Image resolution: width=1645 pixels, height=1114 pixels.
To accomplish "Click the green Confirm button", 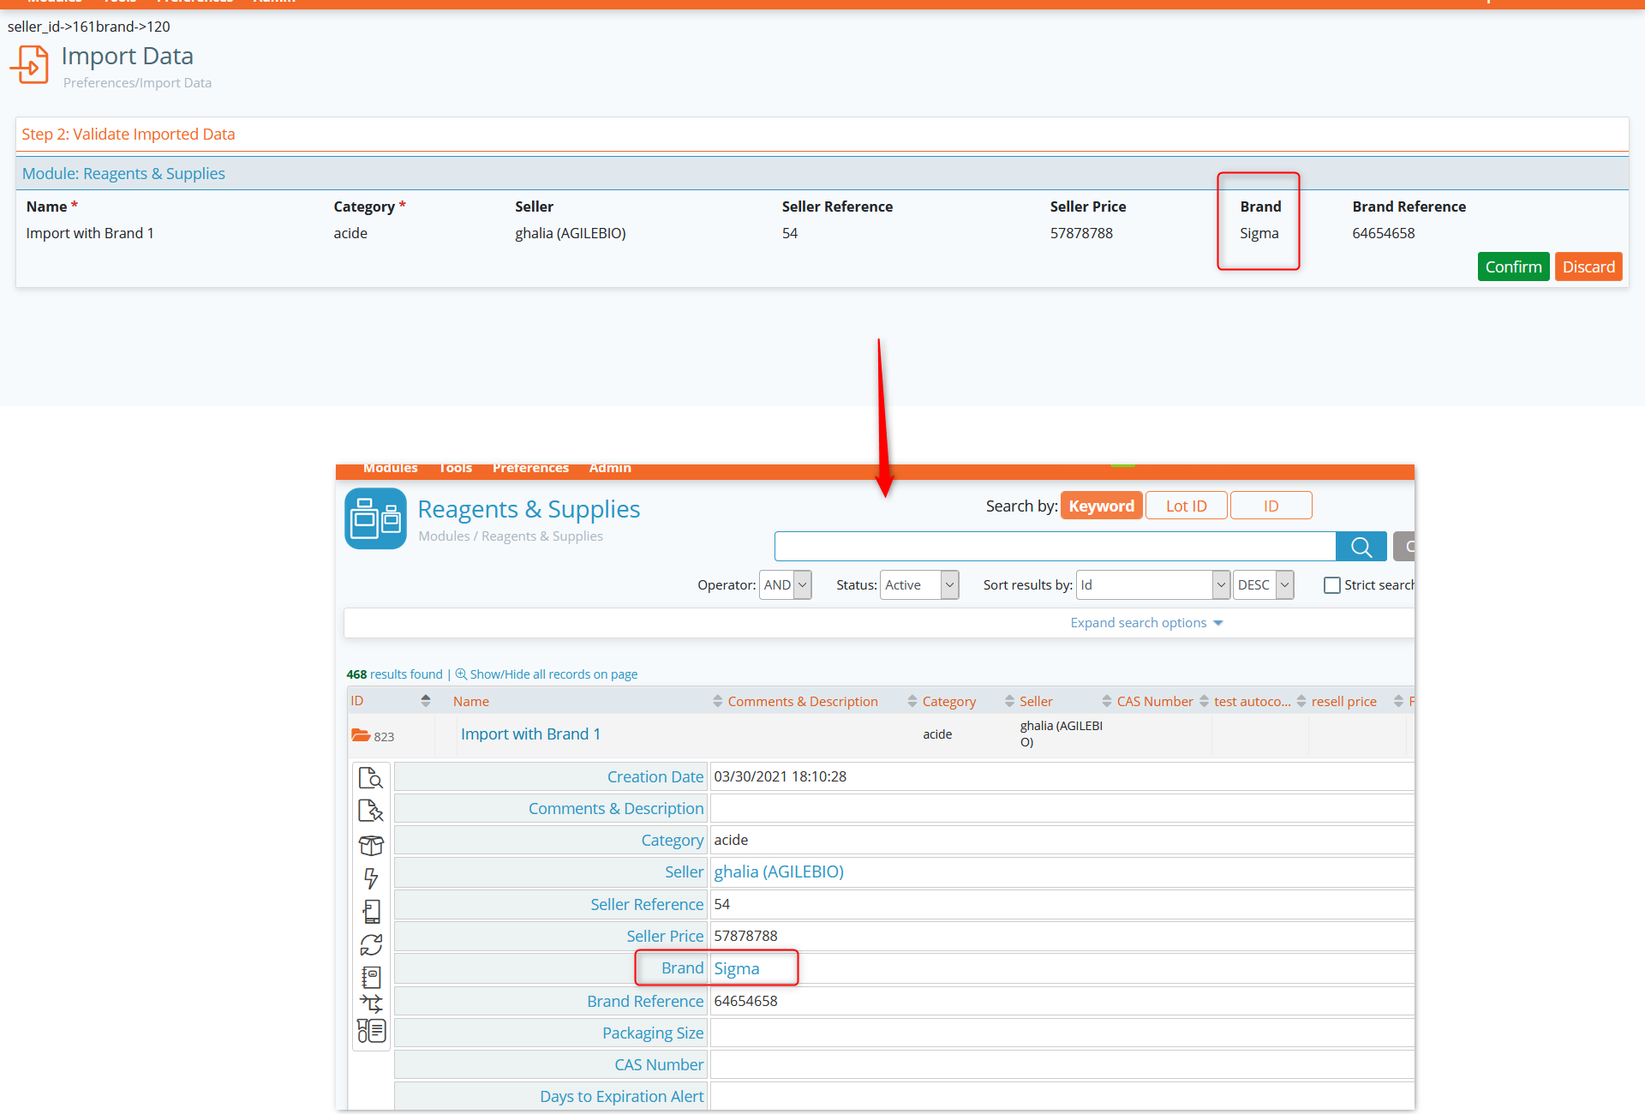I will (x=1513, y=267).
